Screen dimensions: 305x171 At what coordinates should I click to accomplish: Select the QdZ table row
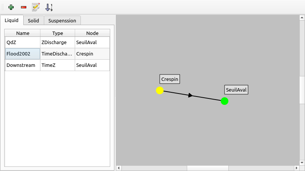22,42
